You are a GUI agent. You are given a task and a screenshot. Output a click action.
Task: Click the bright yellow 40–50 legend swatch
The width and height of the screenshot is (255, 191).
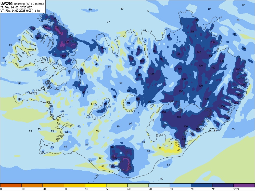(96, 185)
